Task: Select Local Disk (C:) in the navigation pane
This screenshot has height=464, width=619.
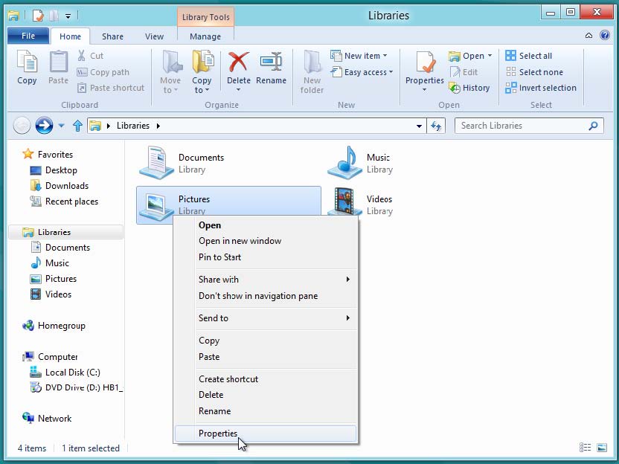Action: tap(72, 373)
